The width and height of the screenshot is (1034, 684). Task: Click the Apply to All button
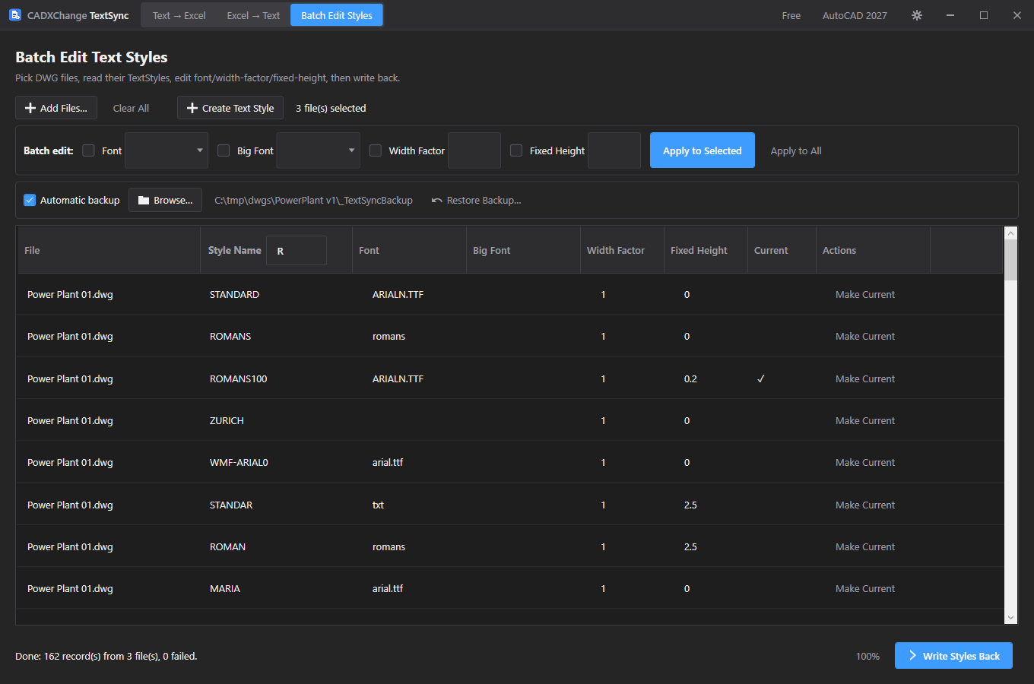(x=796, y=150)
